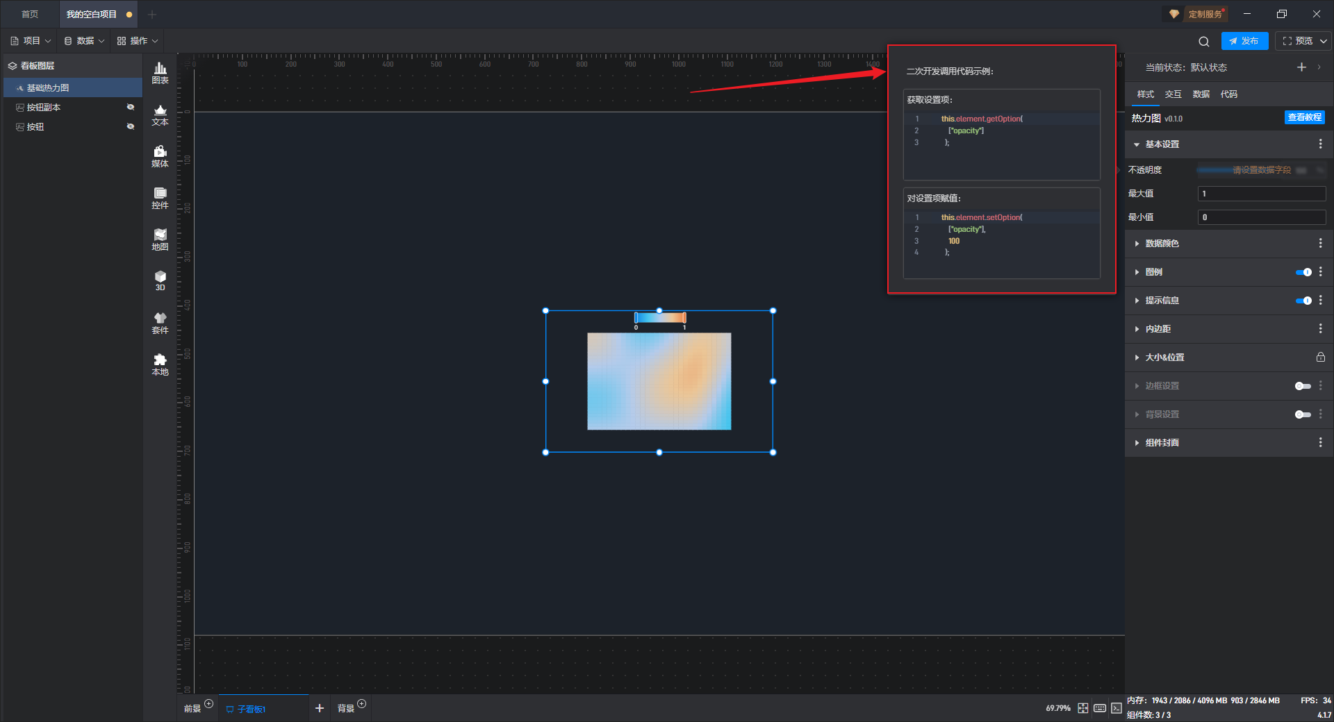Open the 地图 map components panel
The width and height of the screenshot is (1334, 722).
[160, 239]
